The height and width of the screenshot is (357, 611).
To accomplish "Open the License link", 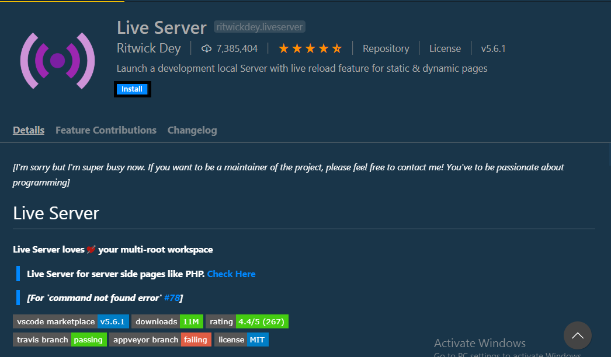I will point(445,48).
